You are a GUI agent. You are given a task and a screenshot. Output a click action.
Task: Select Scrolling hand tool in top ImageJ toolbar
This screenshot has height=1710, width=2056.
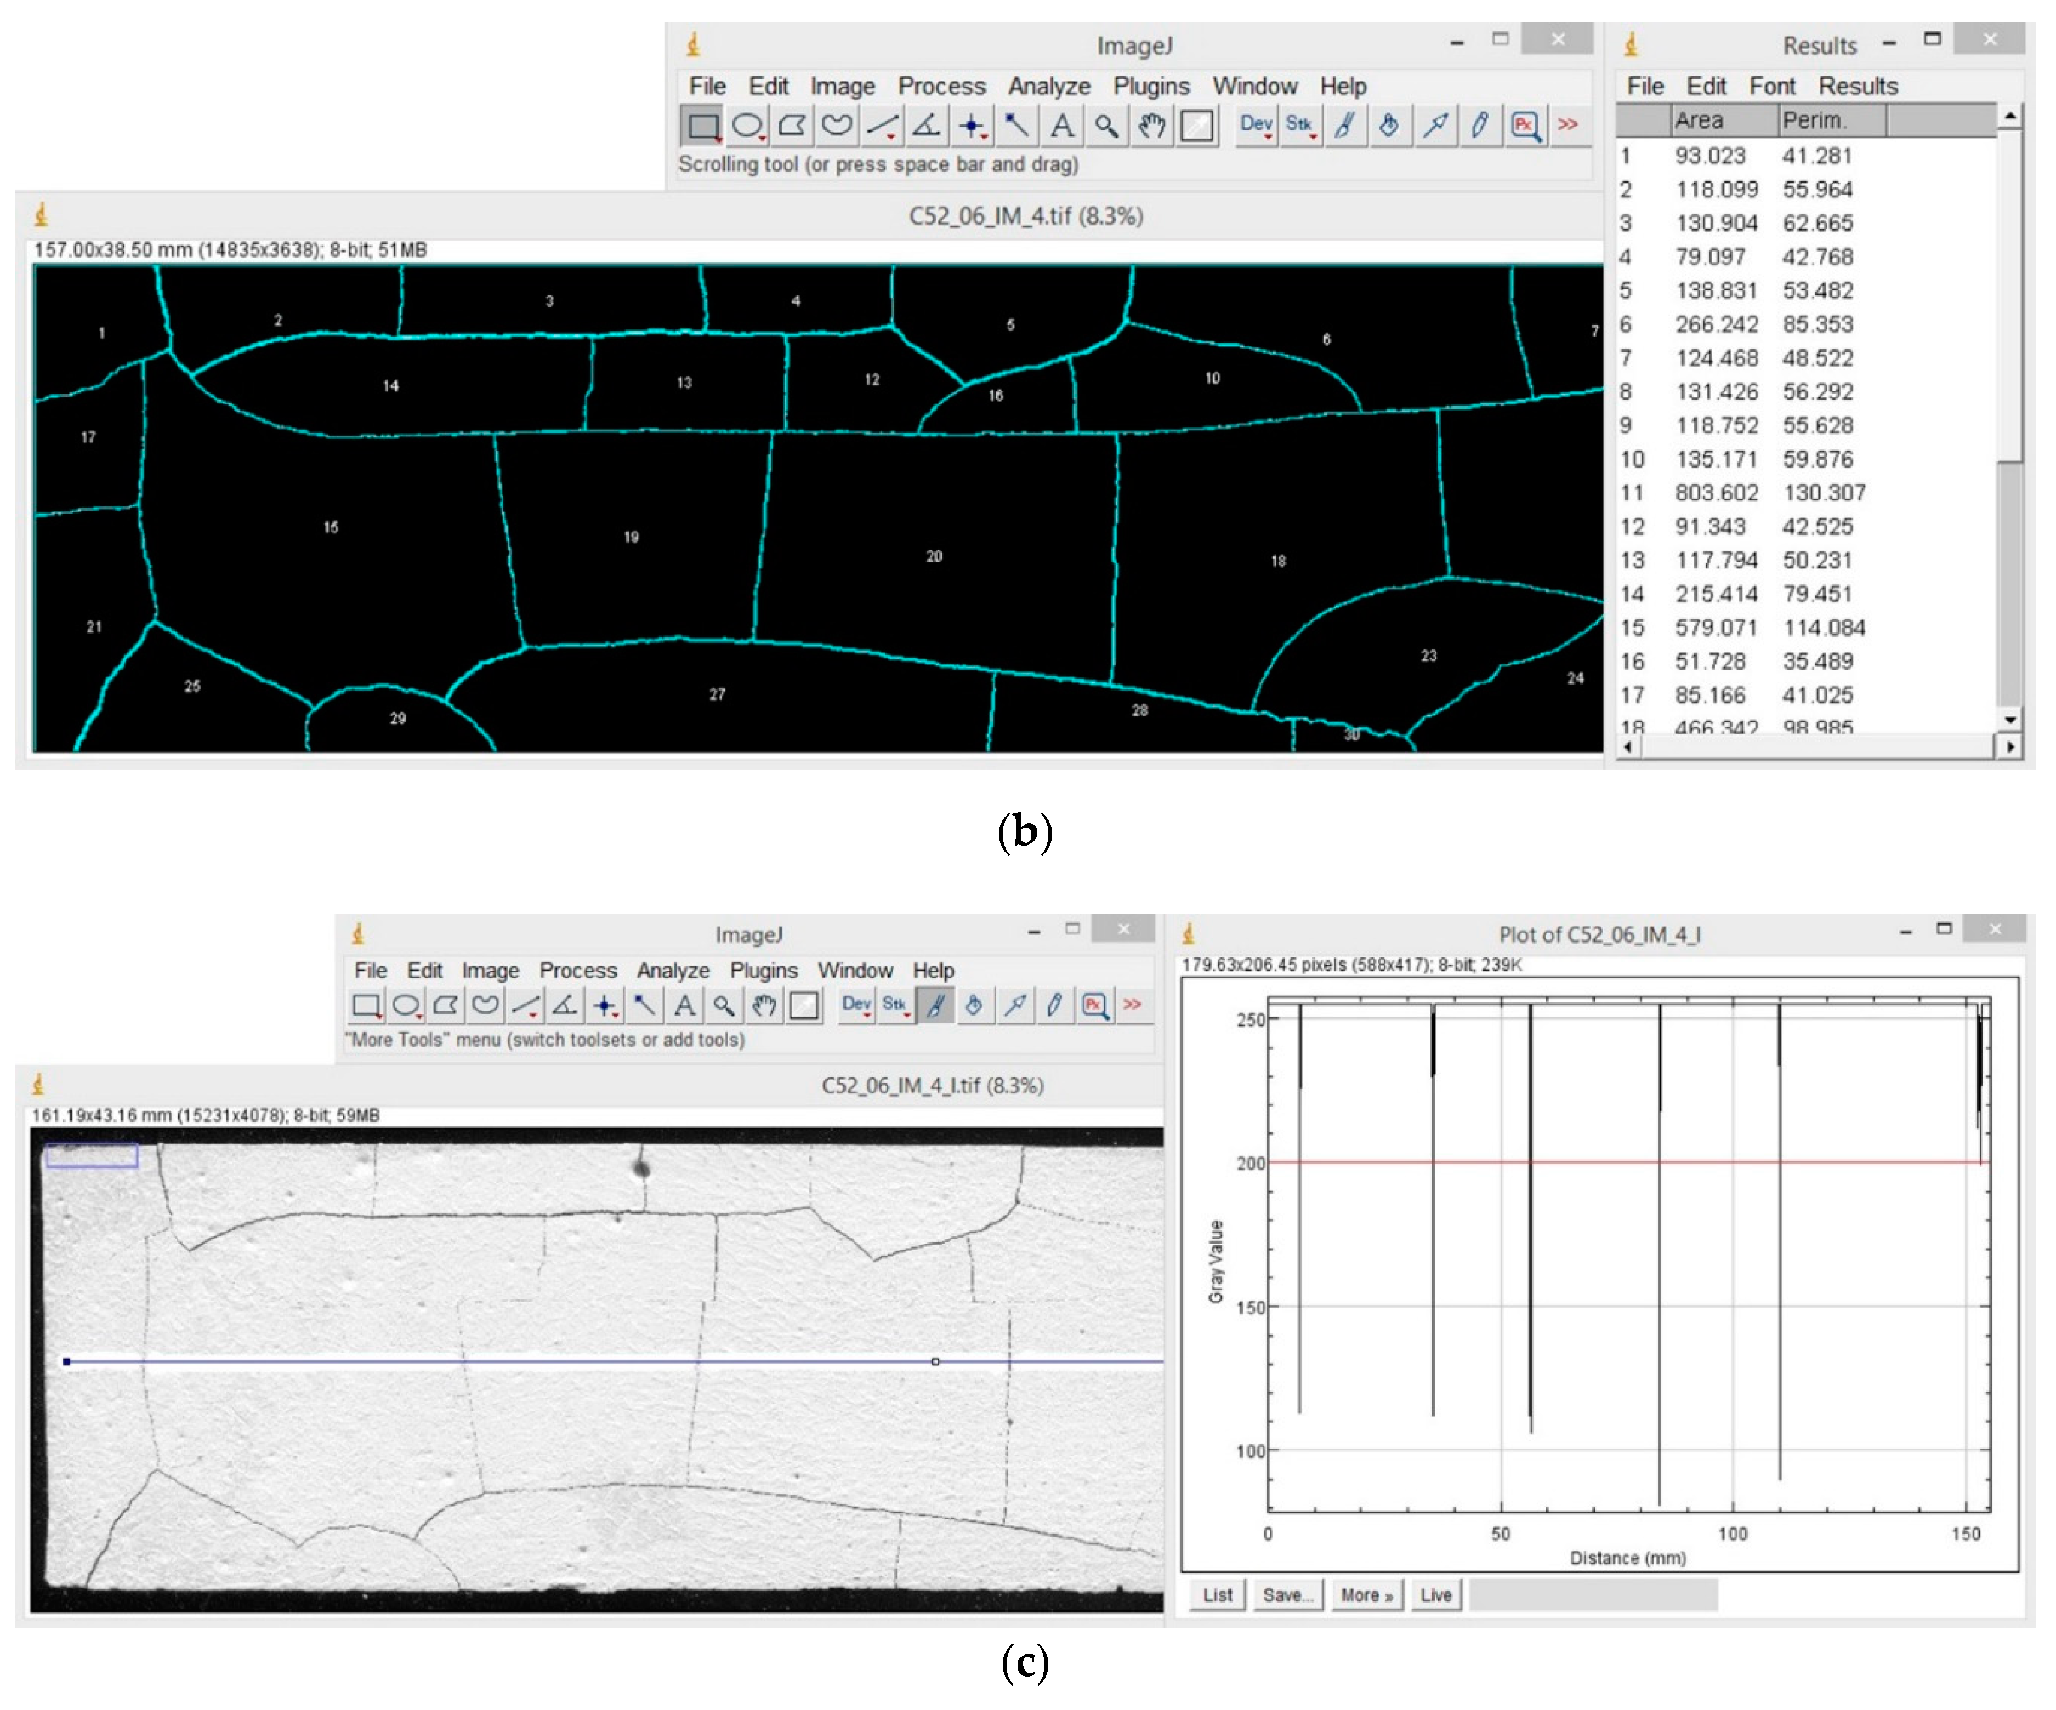pos(1151,126)
